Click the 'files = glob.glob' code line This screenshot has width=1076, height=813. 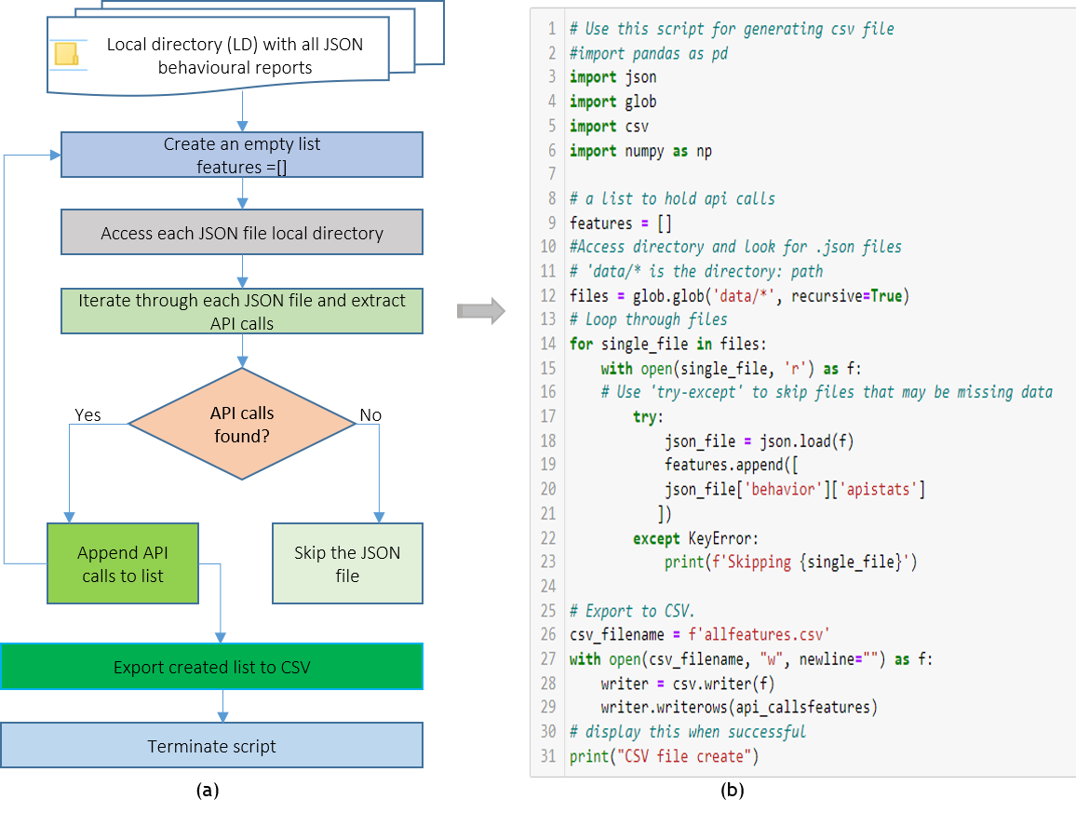tap(739, 296)
